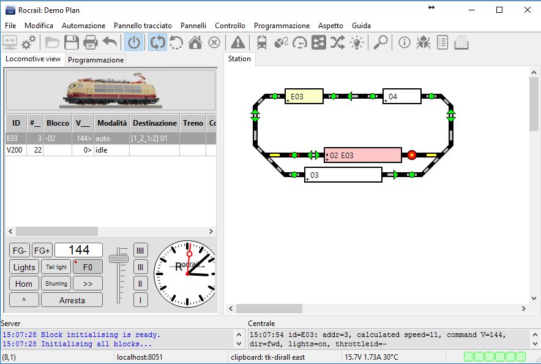Set speed step III button
The width and height of the screenshot is (541, 364).
click(140, 267)
